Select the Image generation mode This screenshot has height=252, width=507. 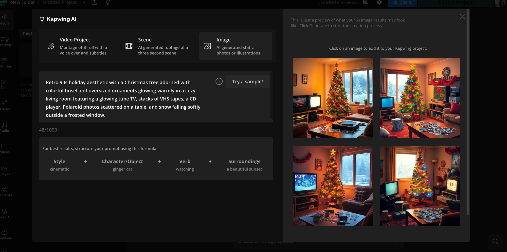(x=236, y=46)
